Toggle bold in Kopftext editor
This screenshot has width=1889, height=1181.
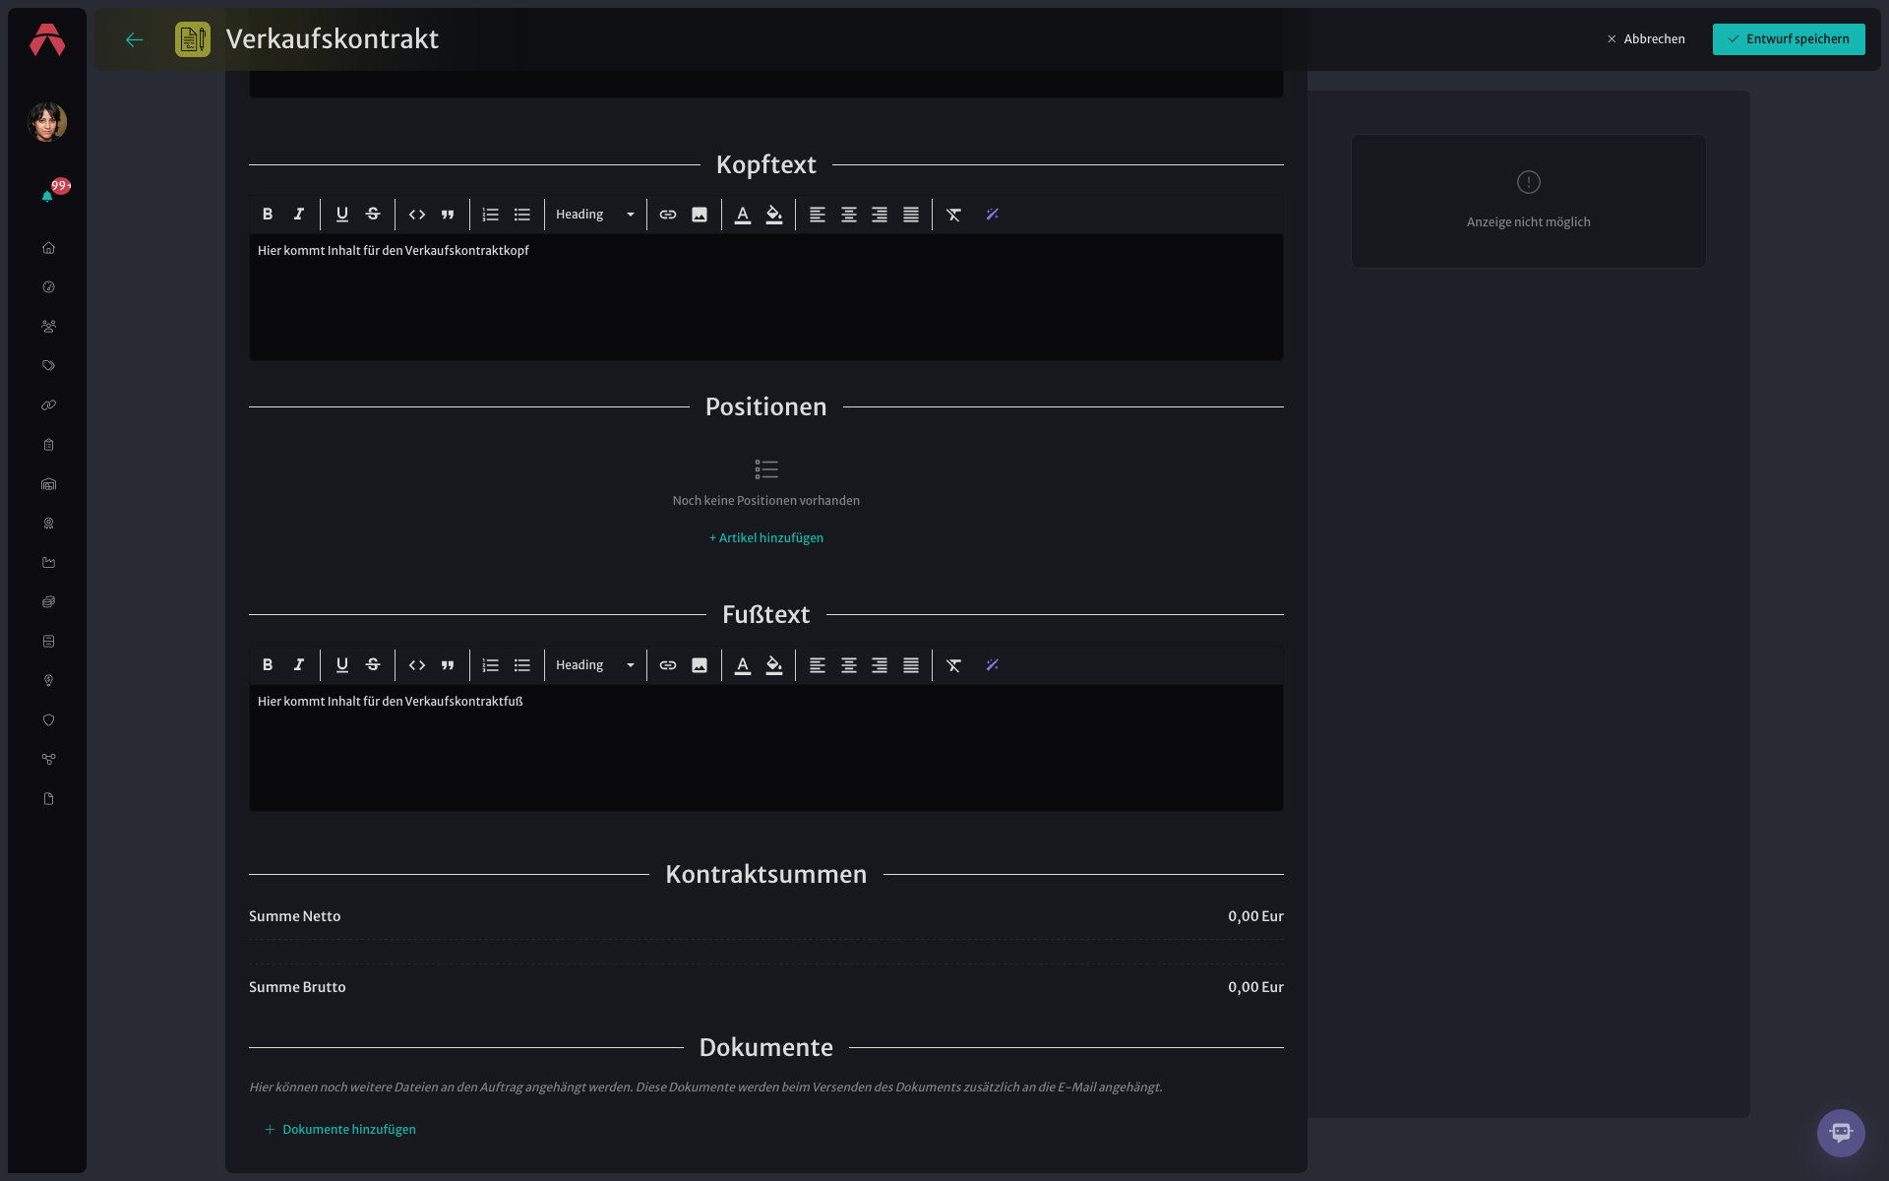[x=268, y=215]
